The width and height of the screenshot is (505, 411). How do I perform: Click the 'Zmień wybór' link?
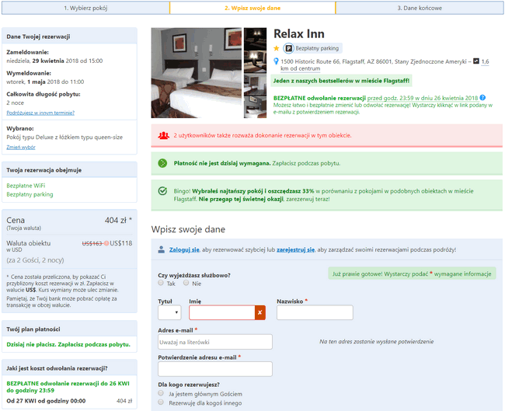pyautogui.click(x=21, y=147)
